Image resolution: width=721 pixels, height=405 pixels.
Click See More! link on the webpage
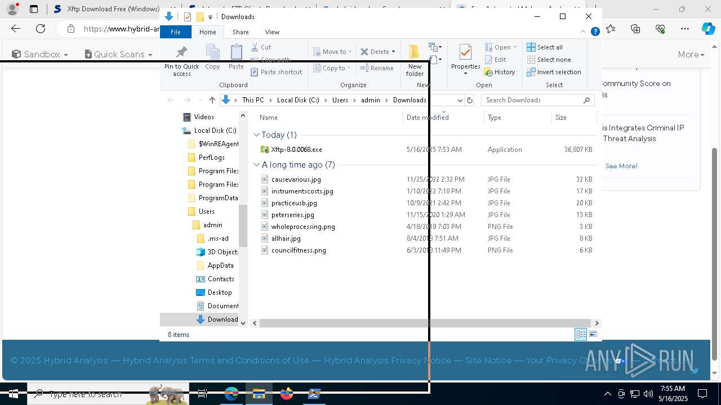pyautogui.click(x=621, y=166)
